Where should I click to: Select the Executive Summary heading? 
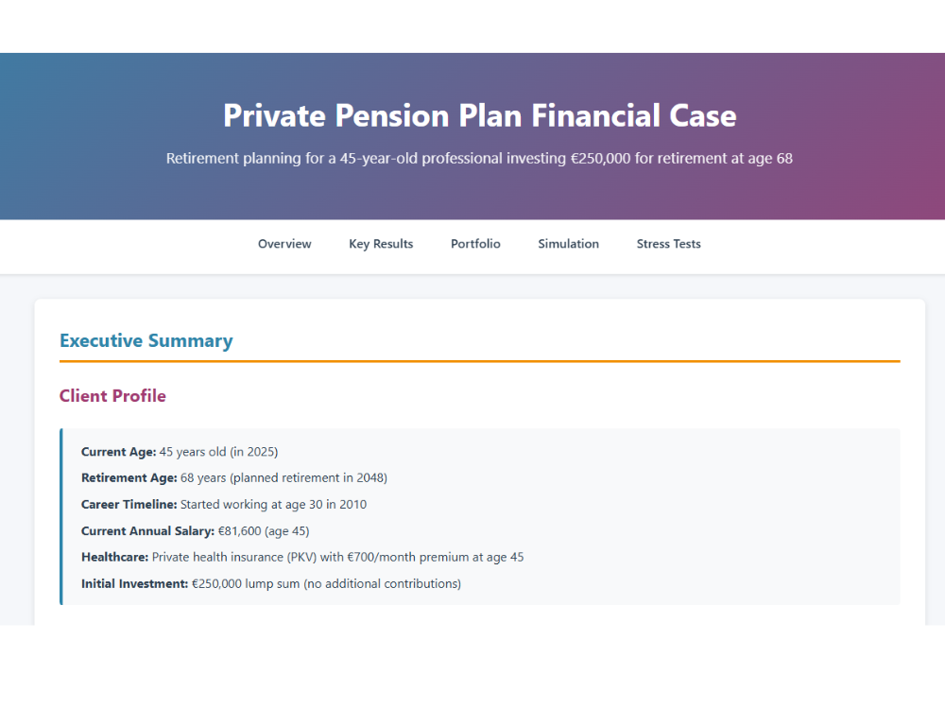pos(146,340)
